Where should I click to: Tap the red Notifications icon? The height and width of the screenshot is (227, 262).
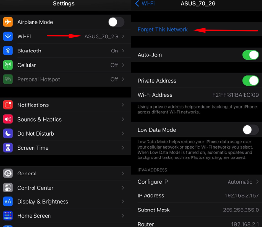[8, 105]
